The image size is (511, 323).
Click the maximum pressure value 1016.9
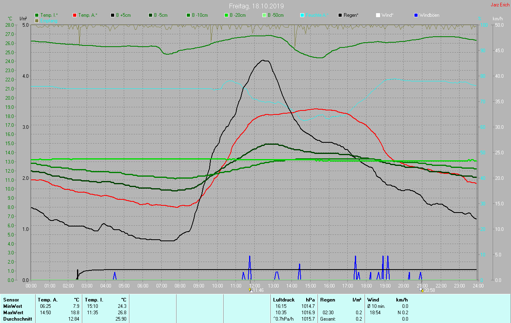click(308, 313)
